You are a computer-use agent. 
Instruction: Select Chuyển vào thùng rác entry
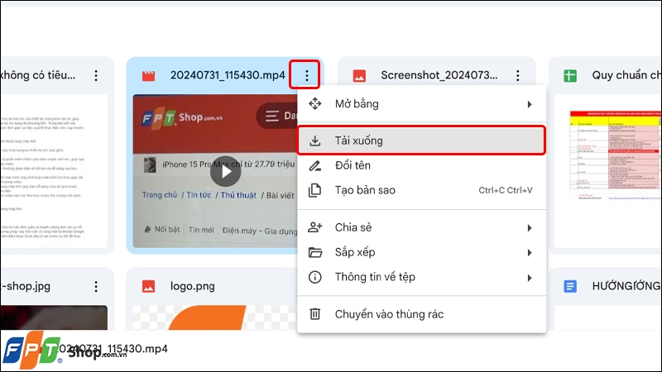(x=421, y=314)
